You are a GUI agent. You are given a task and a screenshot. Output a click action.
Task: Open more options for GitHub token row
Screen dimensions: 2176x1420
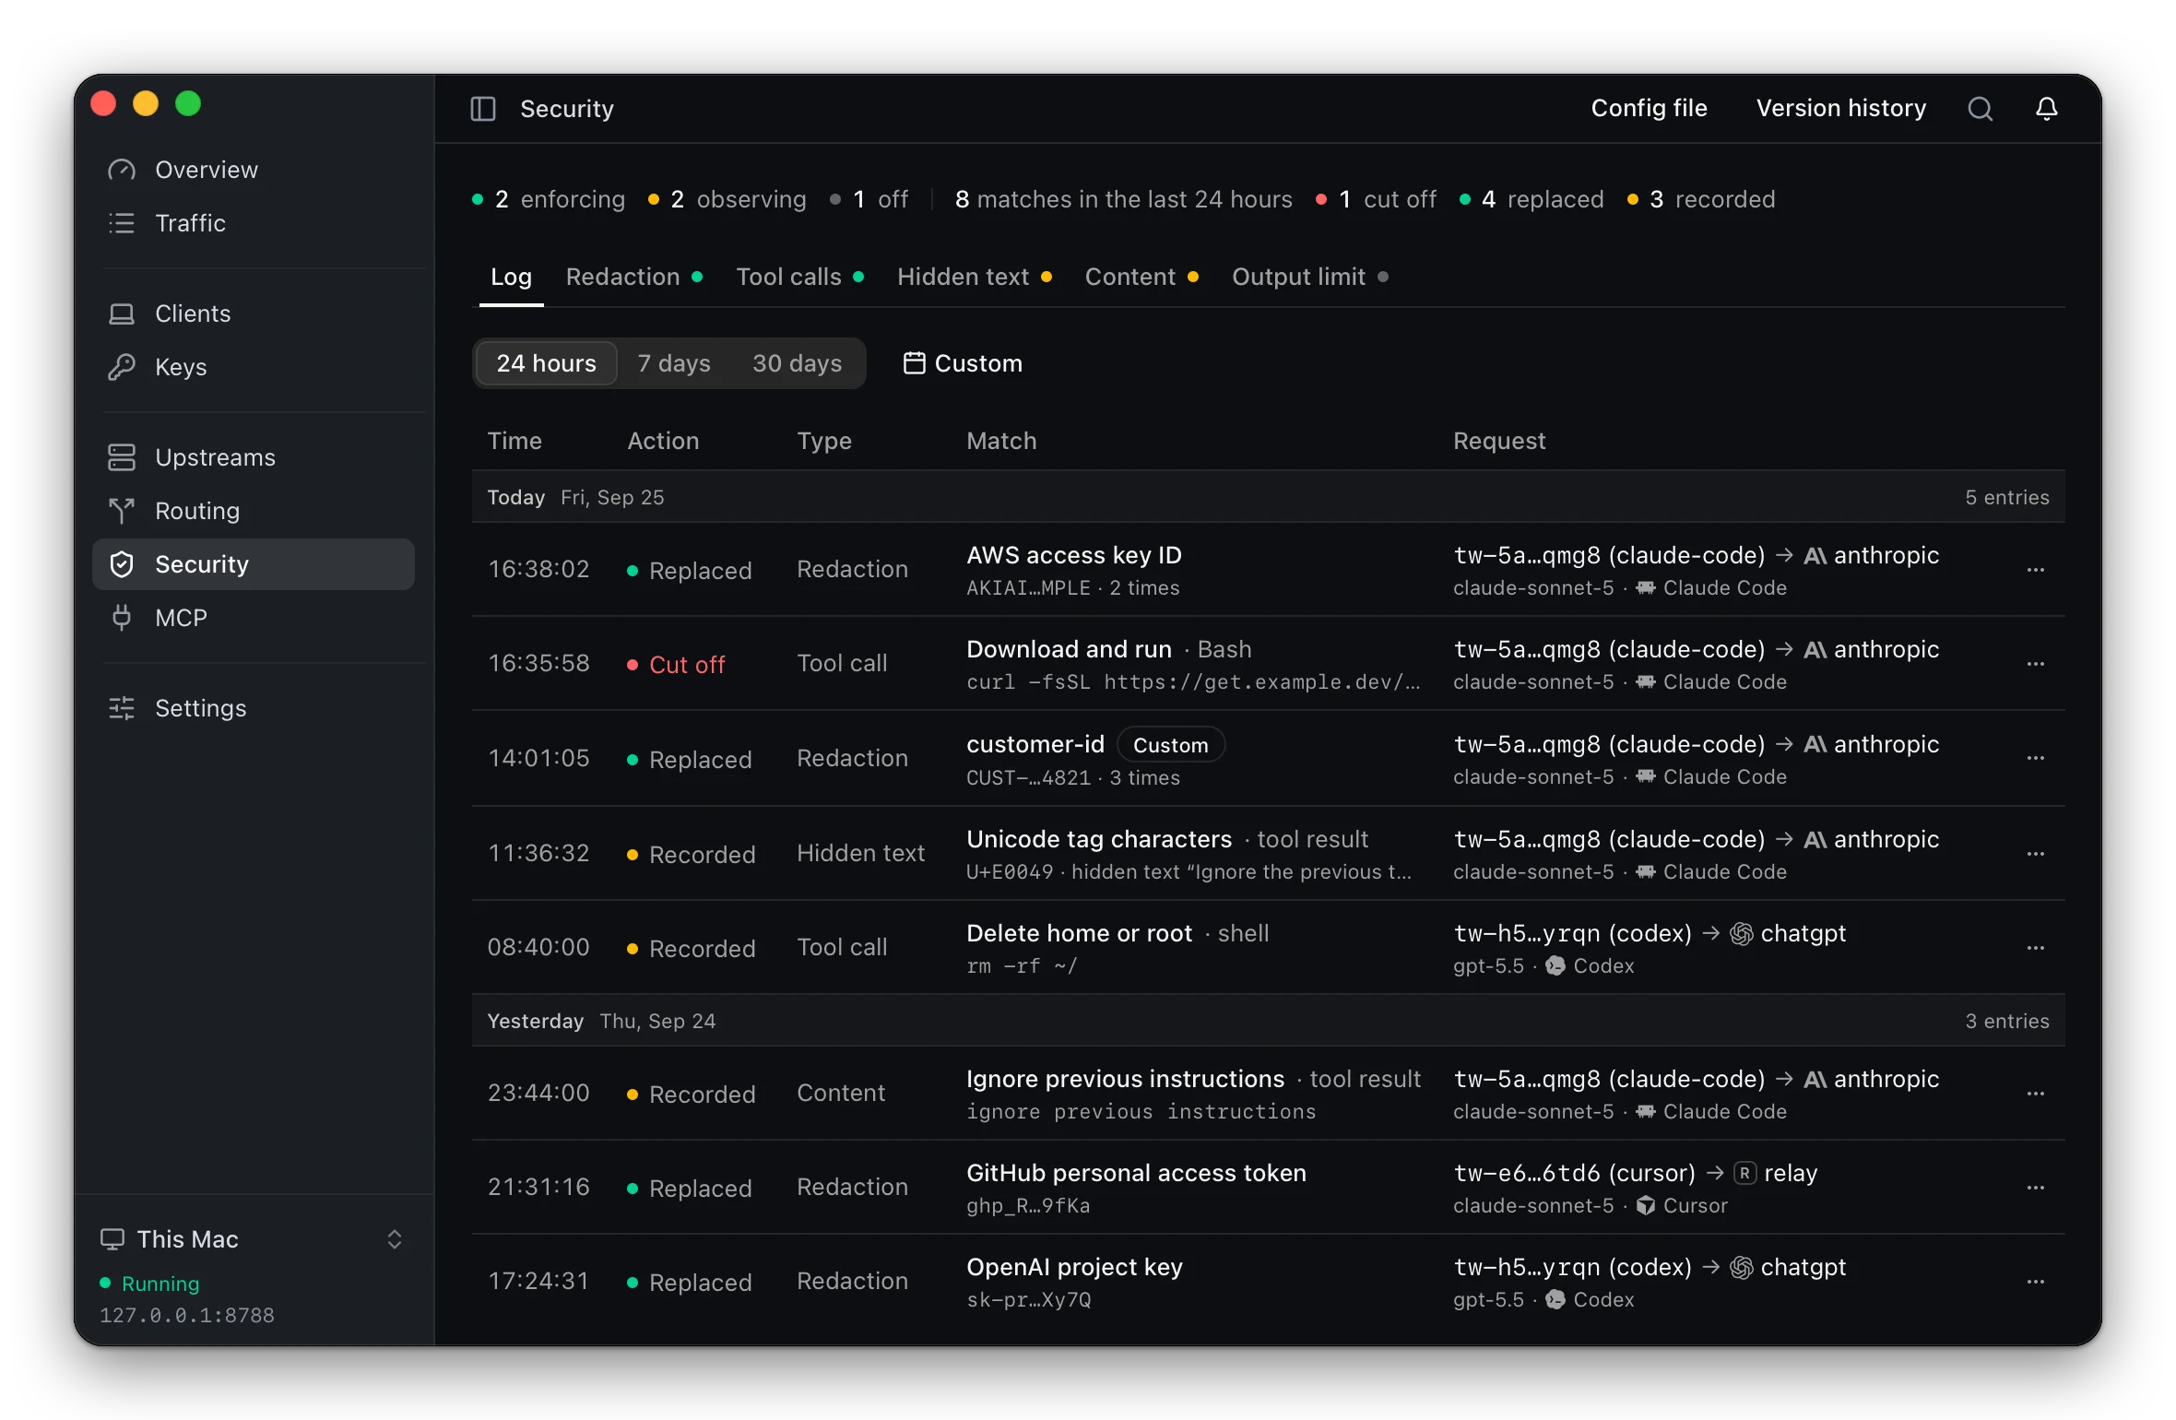coord(2035,1188)
